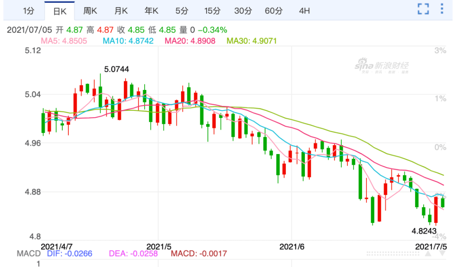Click the 2021/4/7 axis date label
The width and height of the screenshot is (458, 267).
coord(57,247)
